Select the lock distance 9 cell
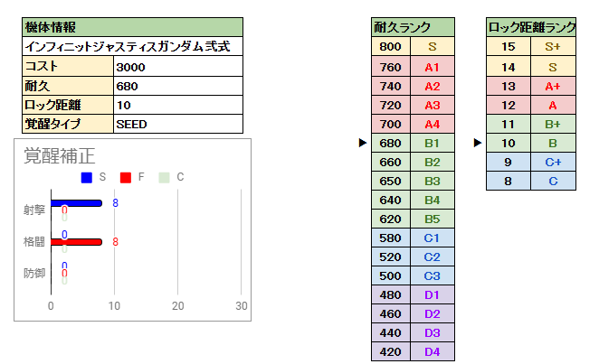The width and height of the screenshot is (599, 364). (x=509, y=163)
